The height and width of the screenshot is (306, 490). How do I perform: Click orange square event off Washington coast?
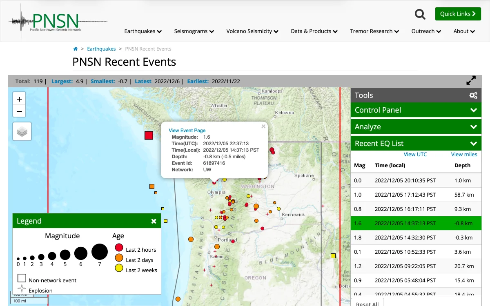tap(152, 186)
